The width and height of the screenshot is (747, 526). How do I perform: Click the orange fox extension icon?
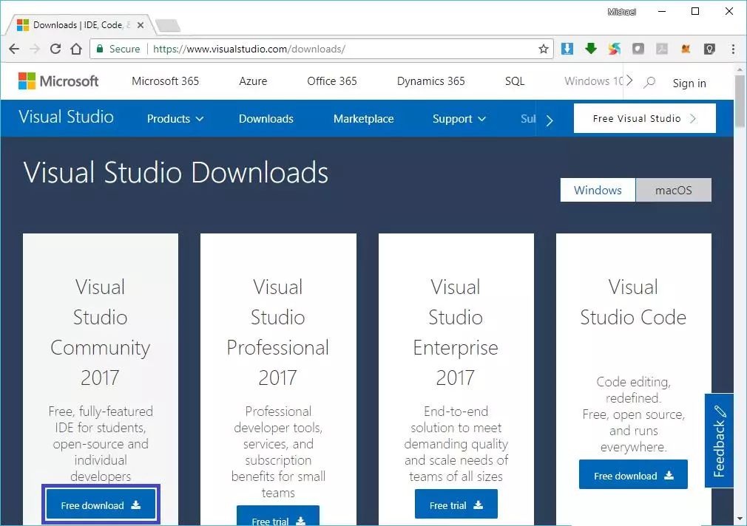(686, 49)
